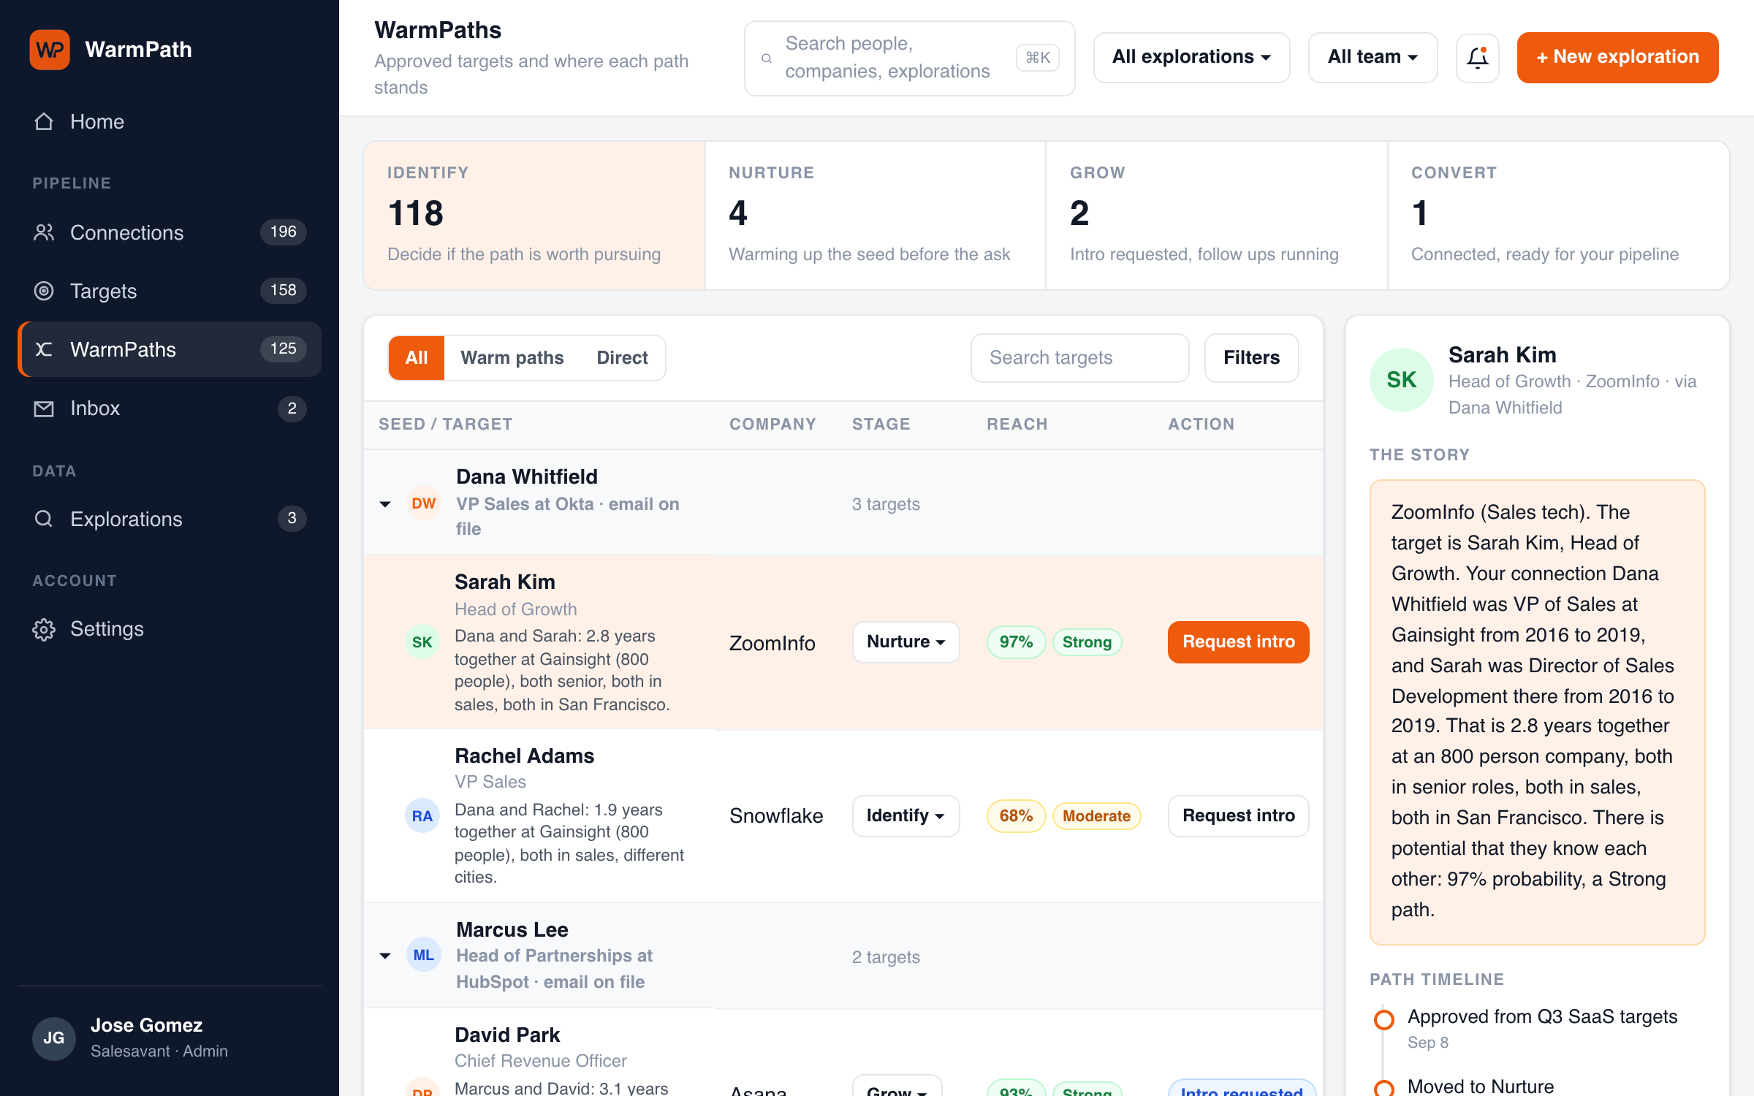Screen dimensions: 1754x1096
Task: Click the 68% reach badge
Action: tap(1016, 816)
